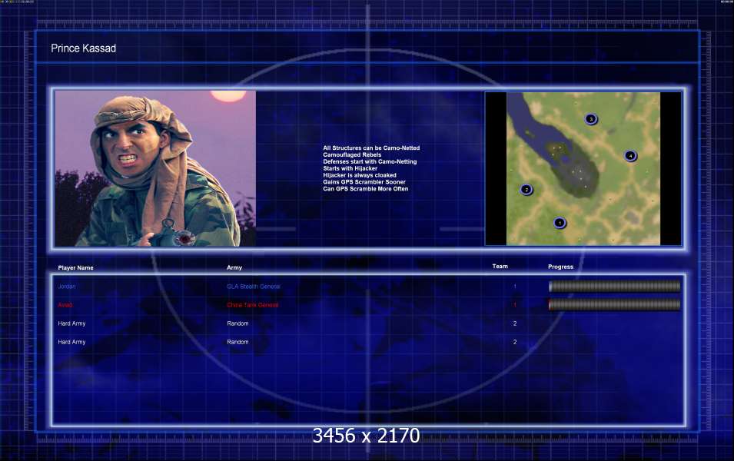The width and height of the screenshot is (734, 461).
Task: Click the Progress column header
Action: pyautogui.click(x=560, y=267)
